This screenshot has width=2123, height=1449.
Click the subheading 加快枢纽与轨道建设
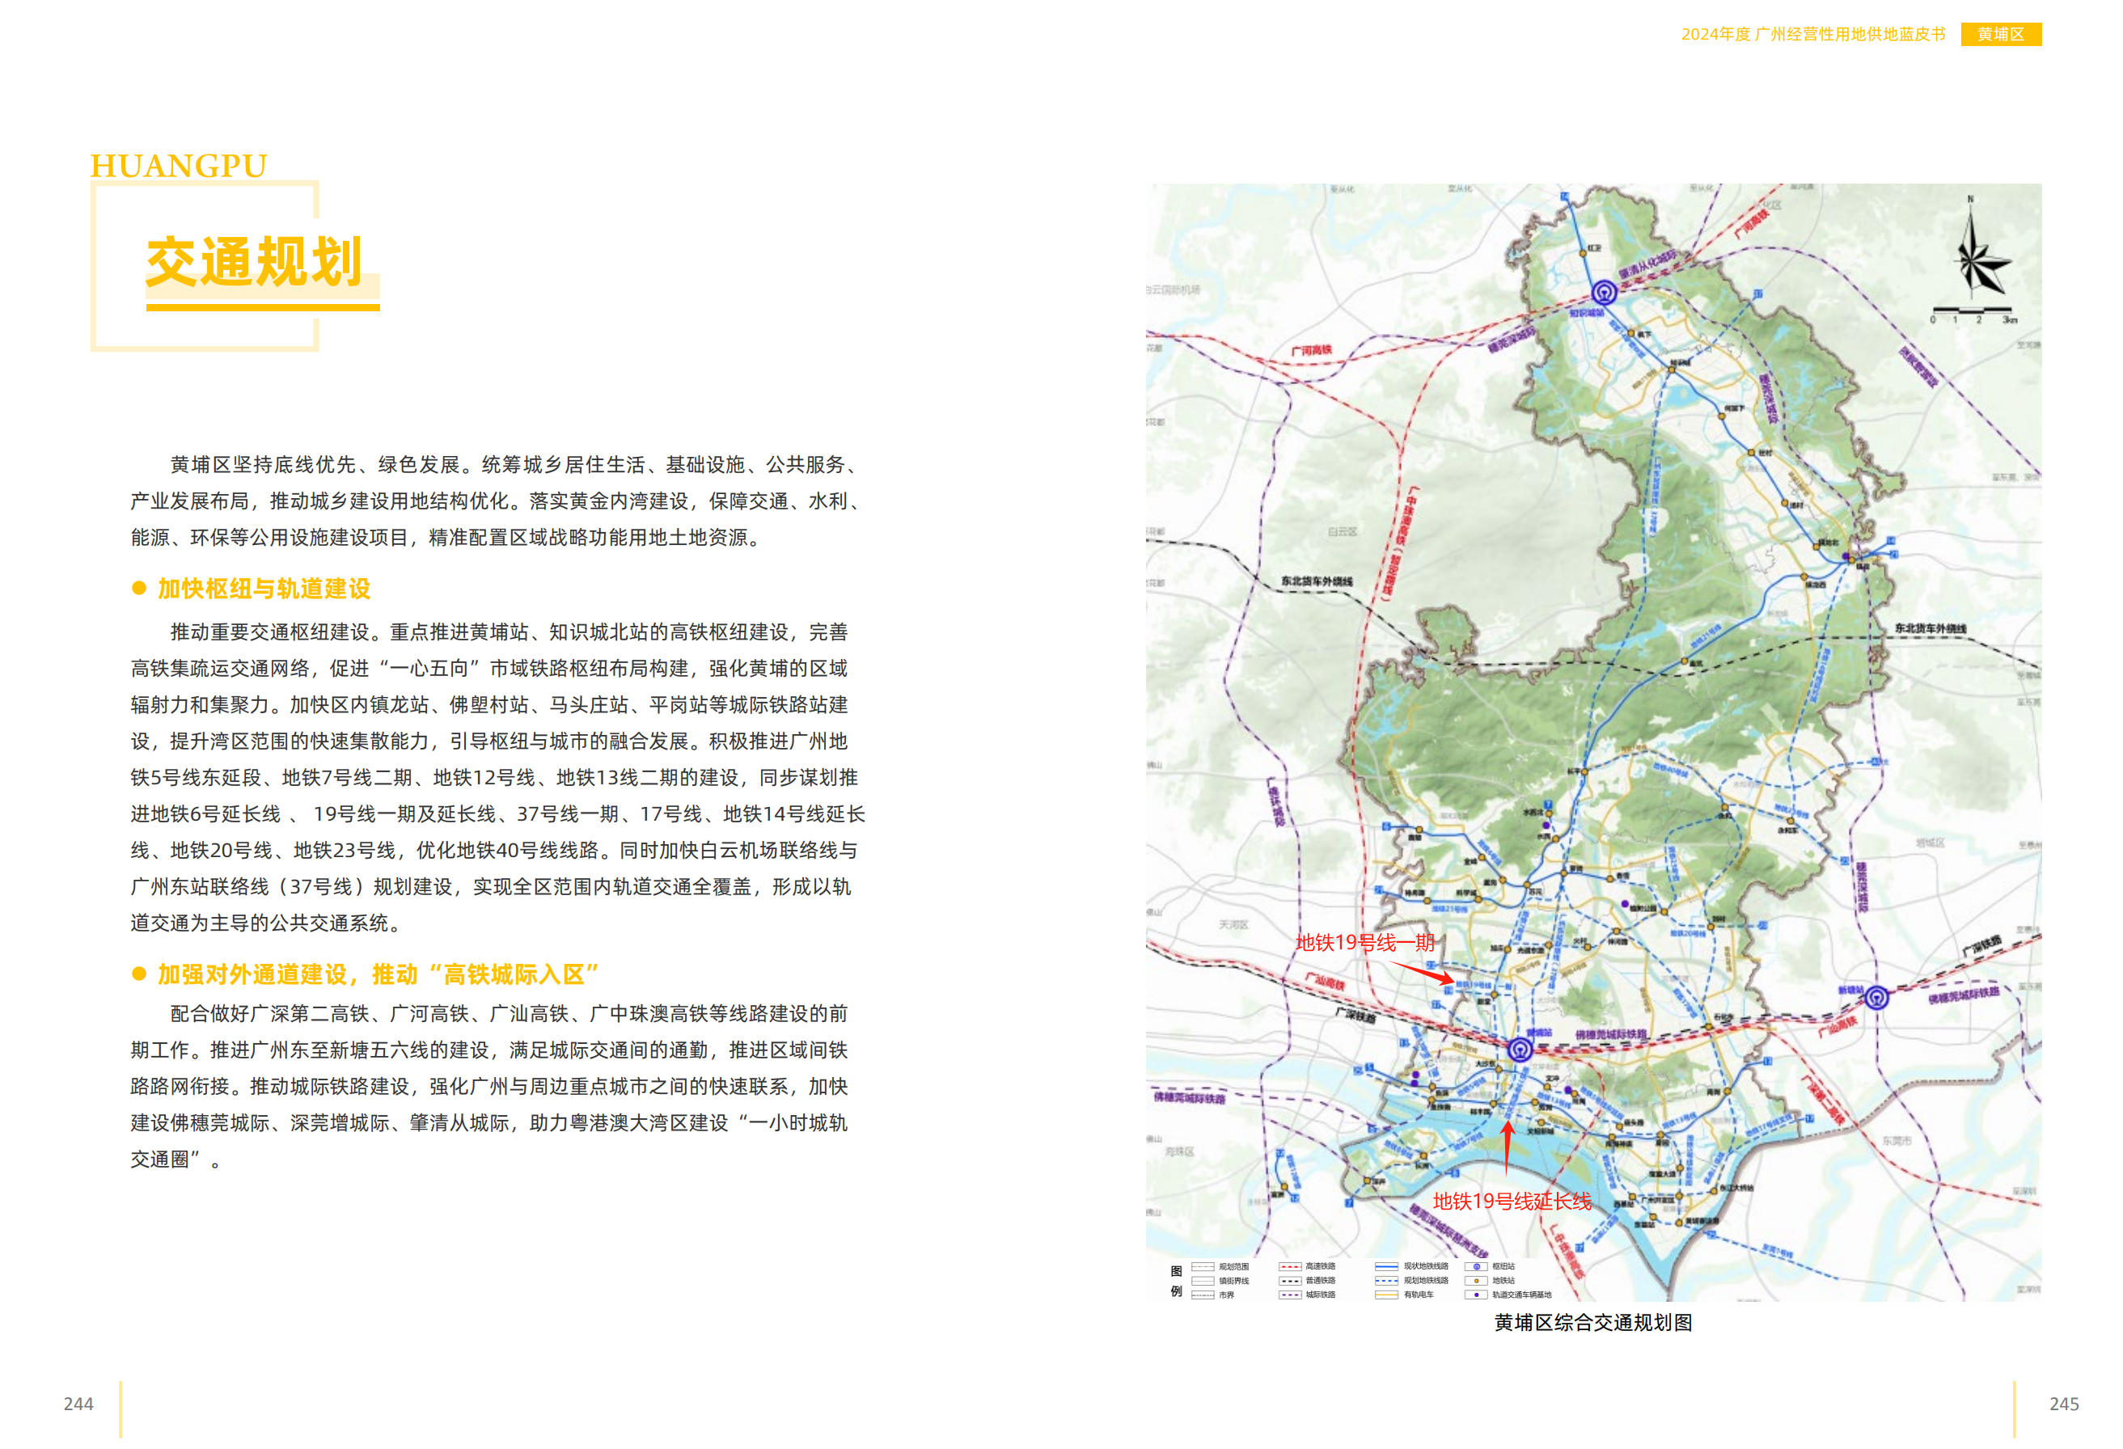264,589
